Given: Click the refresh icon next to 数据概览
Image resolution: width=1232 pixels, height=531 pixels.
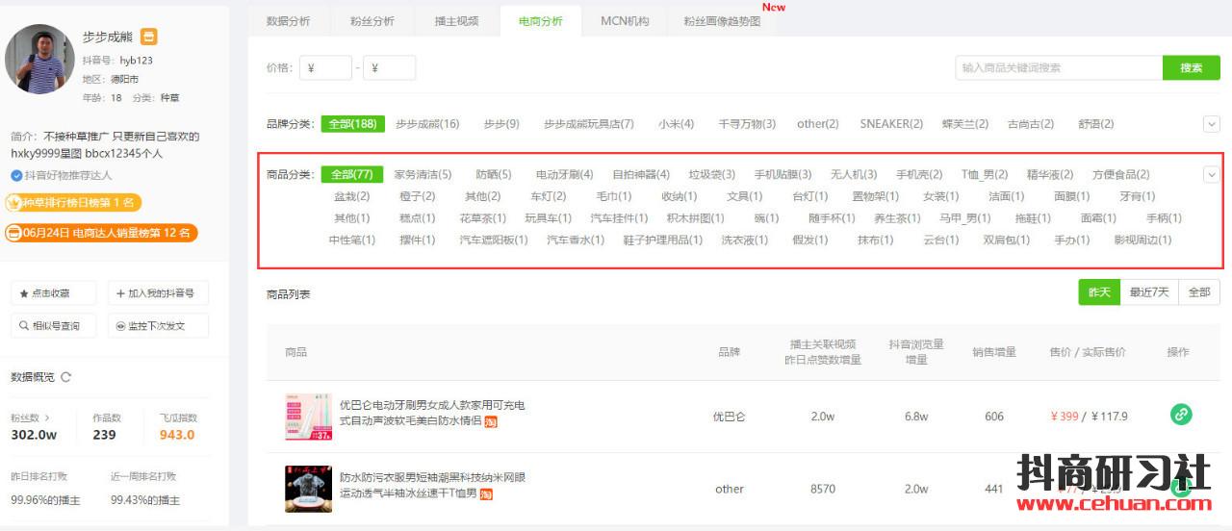Looking at the screenshot, I should pos(66,377).
